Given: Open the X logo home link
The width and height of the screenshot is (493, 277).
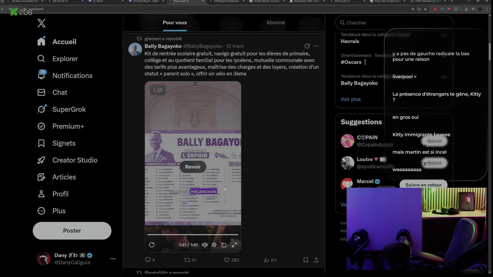Looking at the screenshot, I should (42, 23).
